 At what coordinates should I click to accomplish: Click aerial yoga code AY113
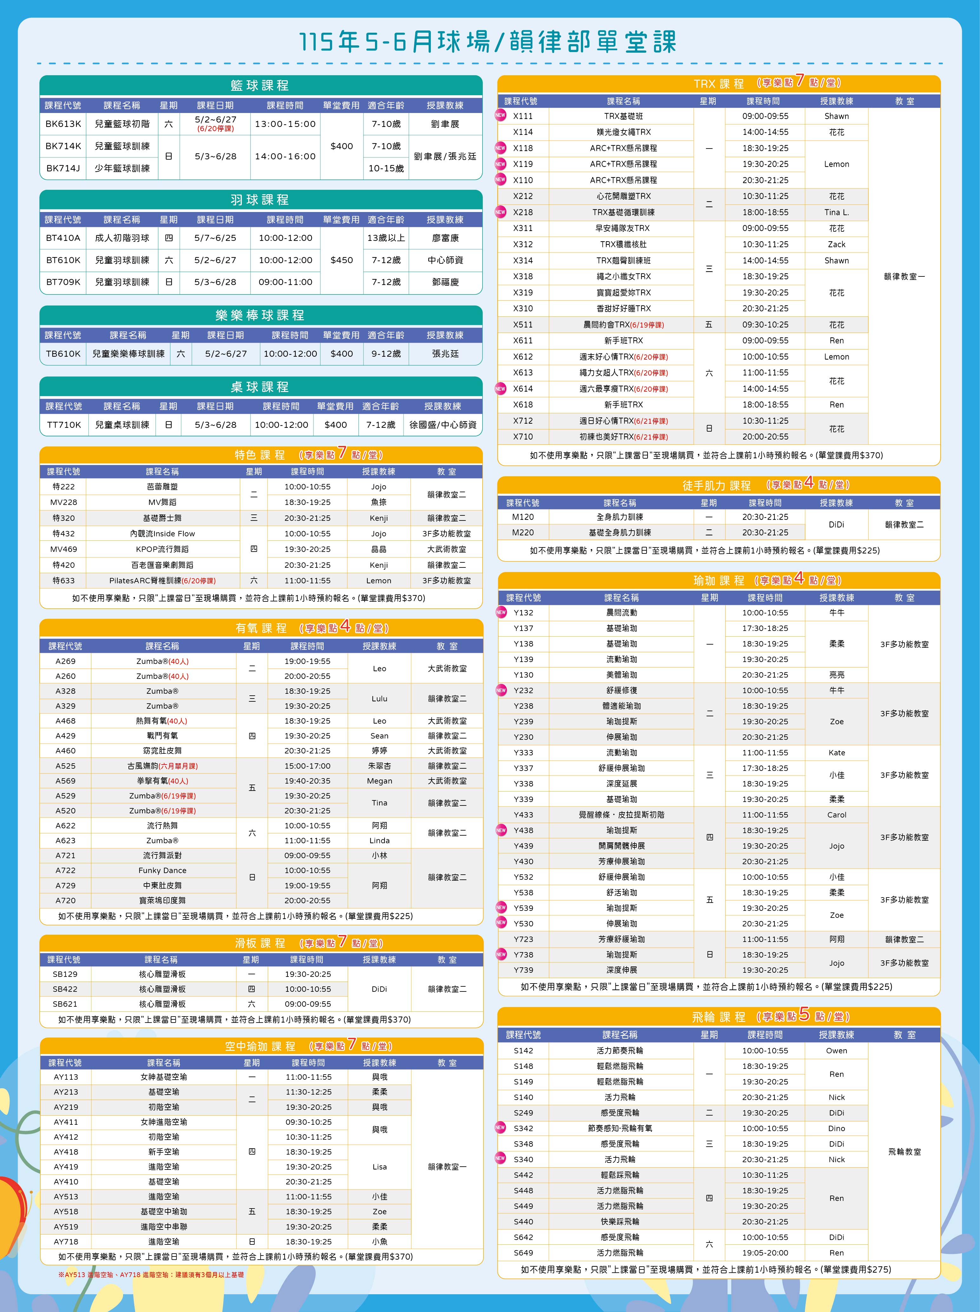[66, 1077]
